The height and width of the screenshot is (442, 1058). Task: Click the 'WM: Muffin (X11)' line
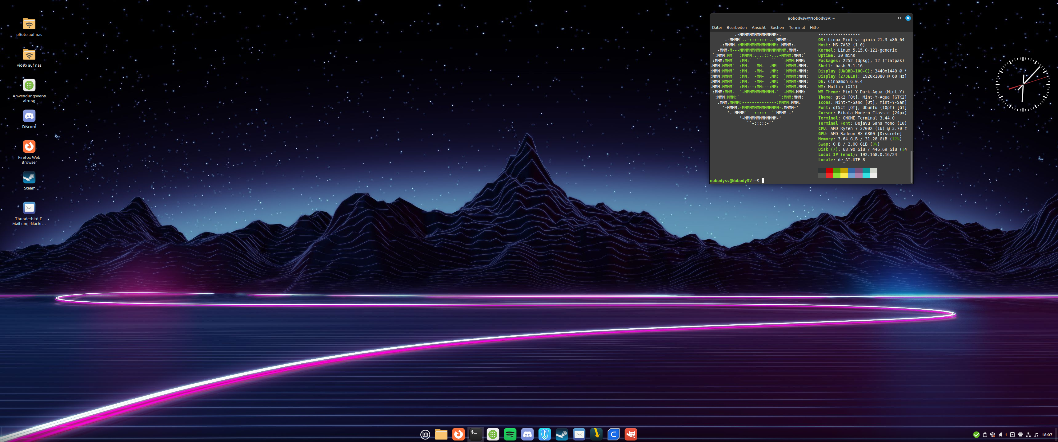click(x=837, y=87)
